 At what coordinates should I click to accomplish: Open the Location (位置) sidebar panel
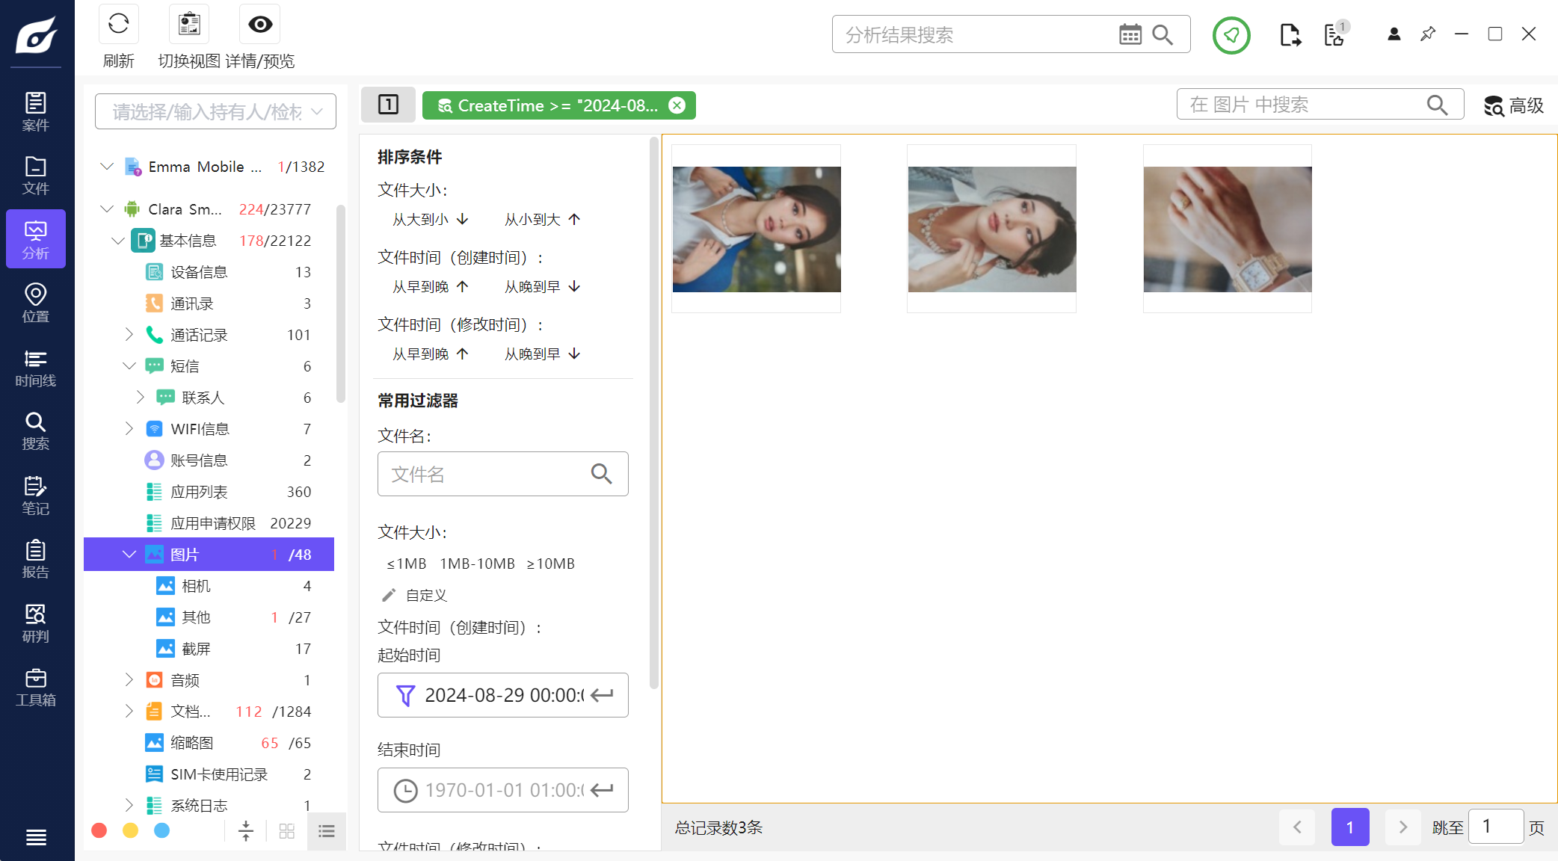[36, 303]
